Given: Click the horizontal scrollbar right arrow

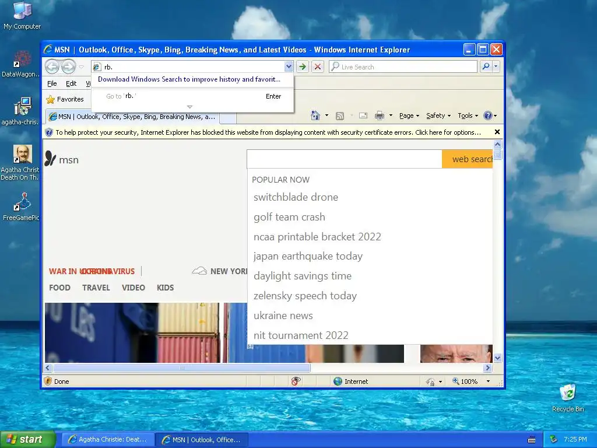Looking at the screenshot, I should pyautogui.click(x=488, y=368).
